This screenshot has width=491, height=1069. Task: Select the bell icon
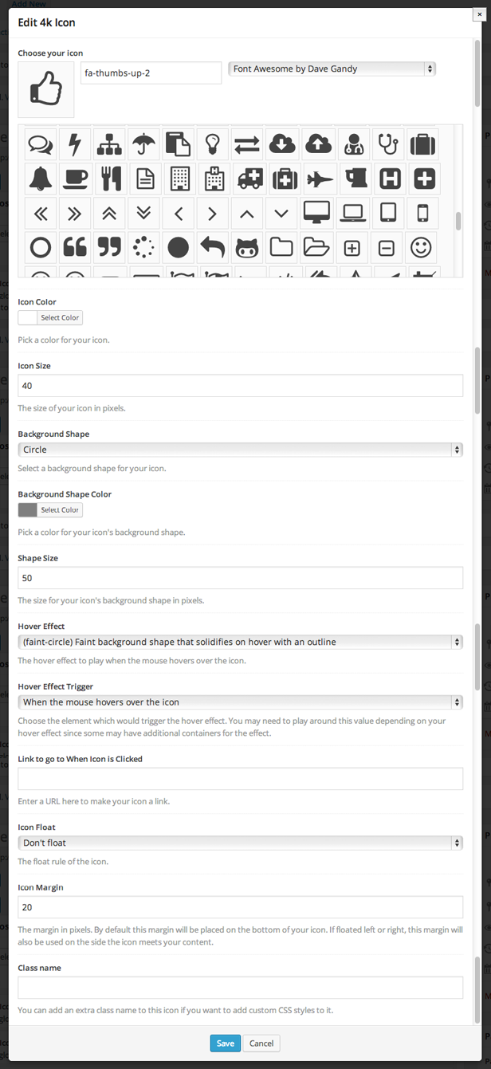(40, 179)
